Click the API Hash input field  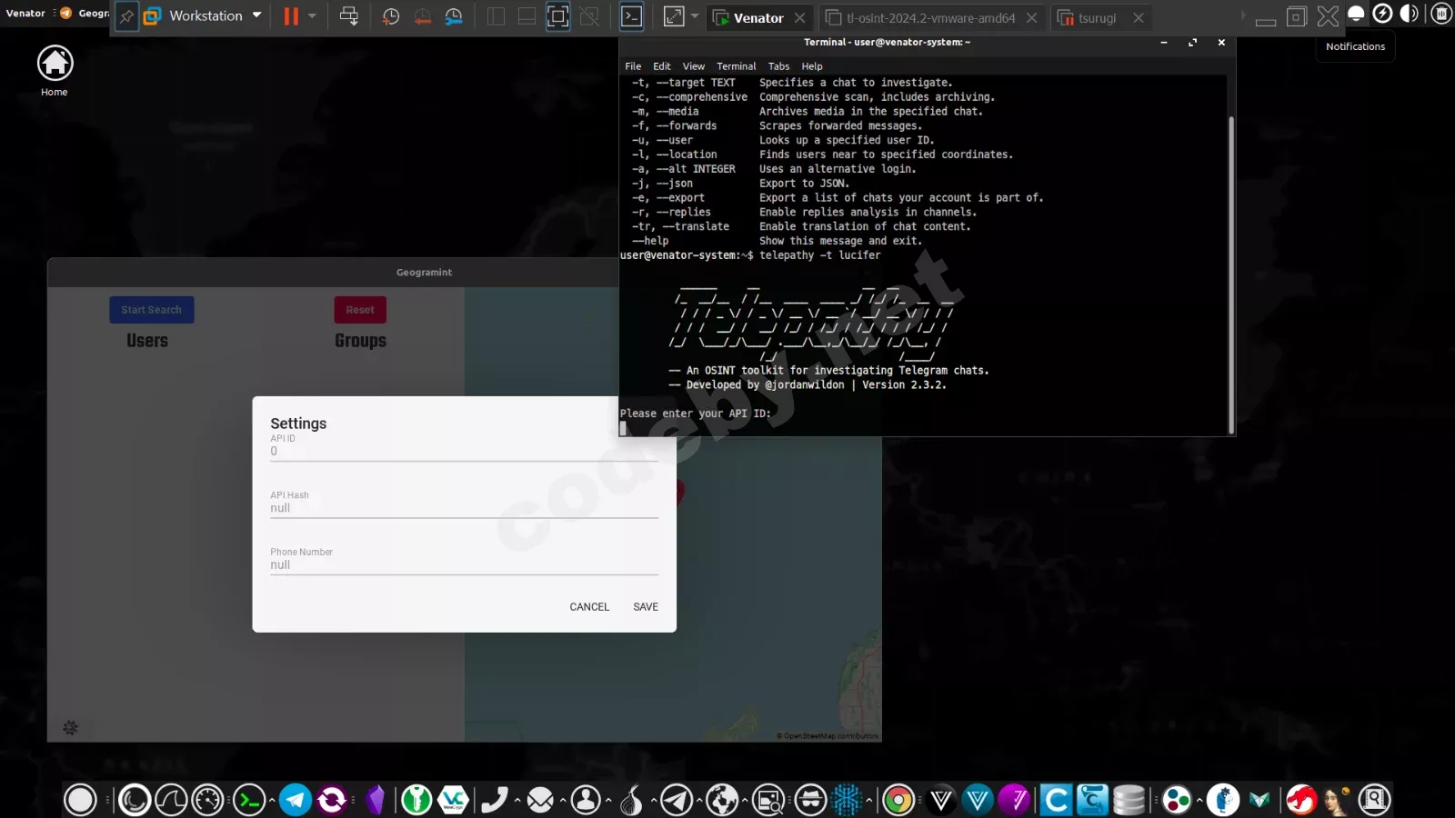[x=464, y=507]
